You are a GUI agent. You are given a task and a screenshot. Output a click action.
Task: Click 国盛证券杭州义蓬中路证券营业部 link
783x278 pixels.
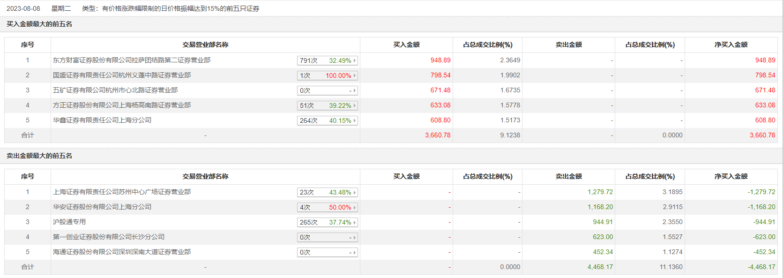pos(122,75)
